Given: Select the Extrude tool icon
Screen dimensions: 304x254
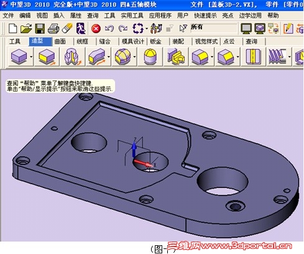Looking at the screenshot, I should [x=47, y=56].
